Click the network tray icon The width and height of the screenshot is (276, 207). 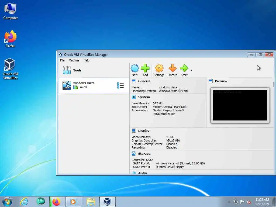click(x=236, y=202)
